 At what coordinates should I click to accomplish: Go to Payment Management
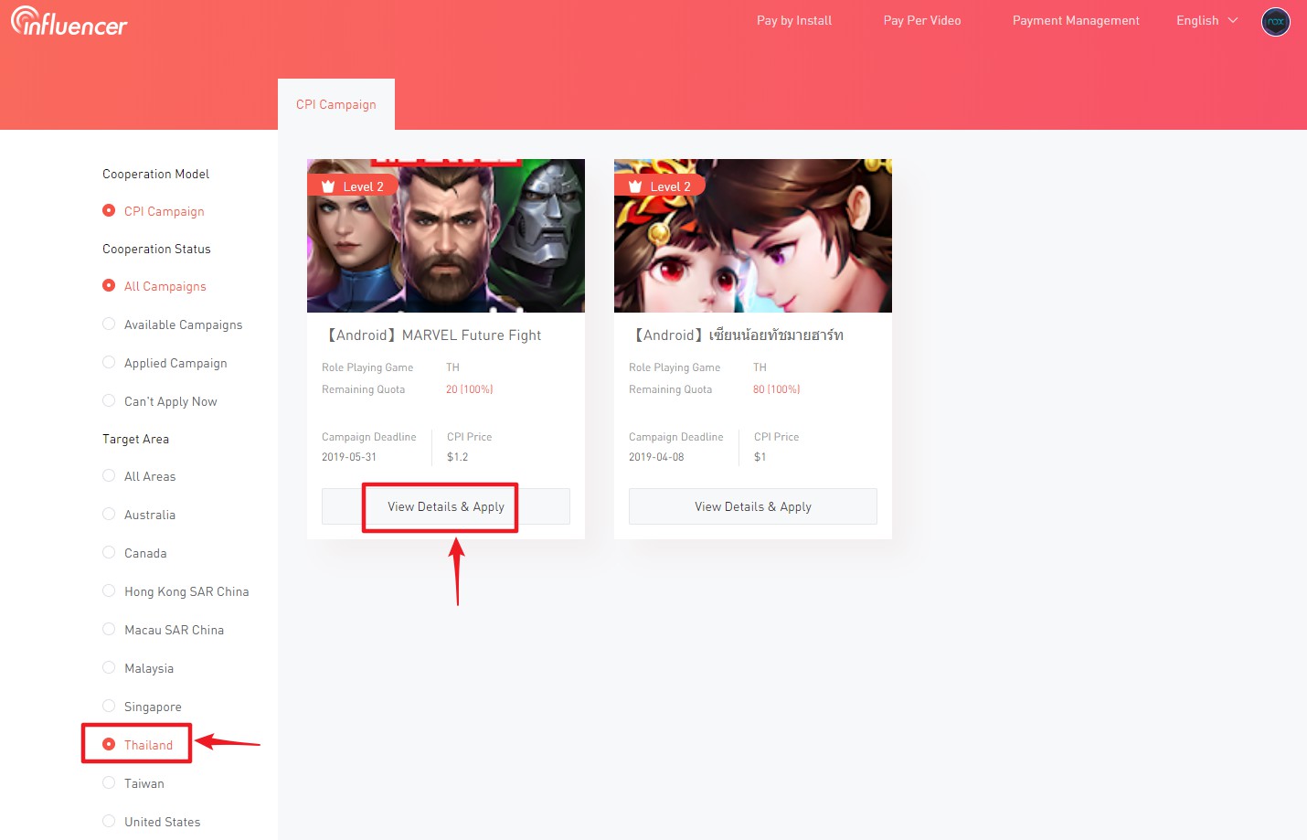1075,20
